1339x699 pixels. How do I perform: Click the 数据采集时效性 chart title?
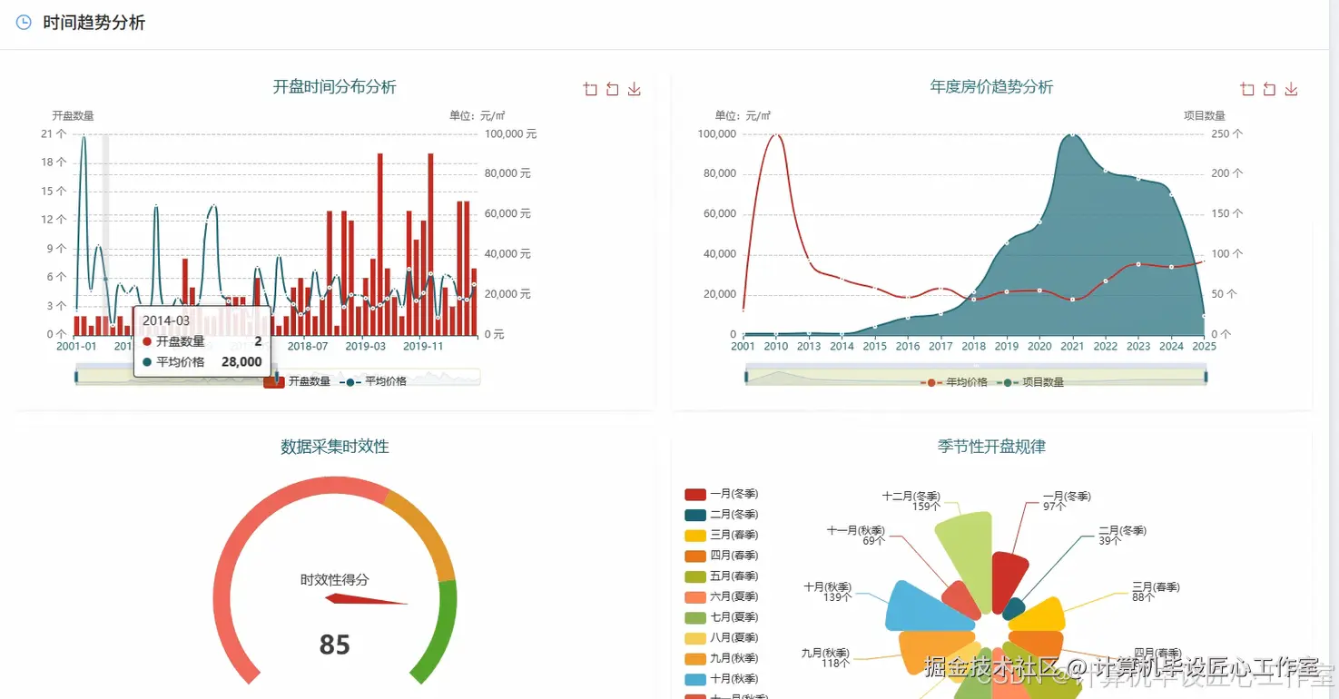(335, 447)
